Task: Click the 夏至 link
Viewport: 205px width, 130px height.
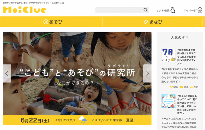Action: pyautogui.click(x=130, y=120)
